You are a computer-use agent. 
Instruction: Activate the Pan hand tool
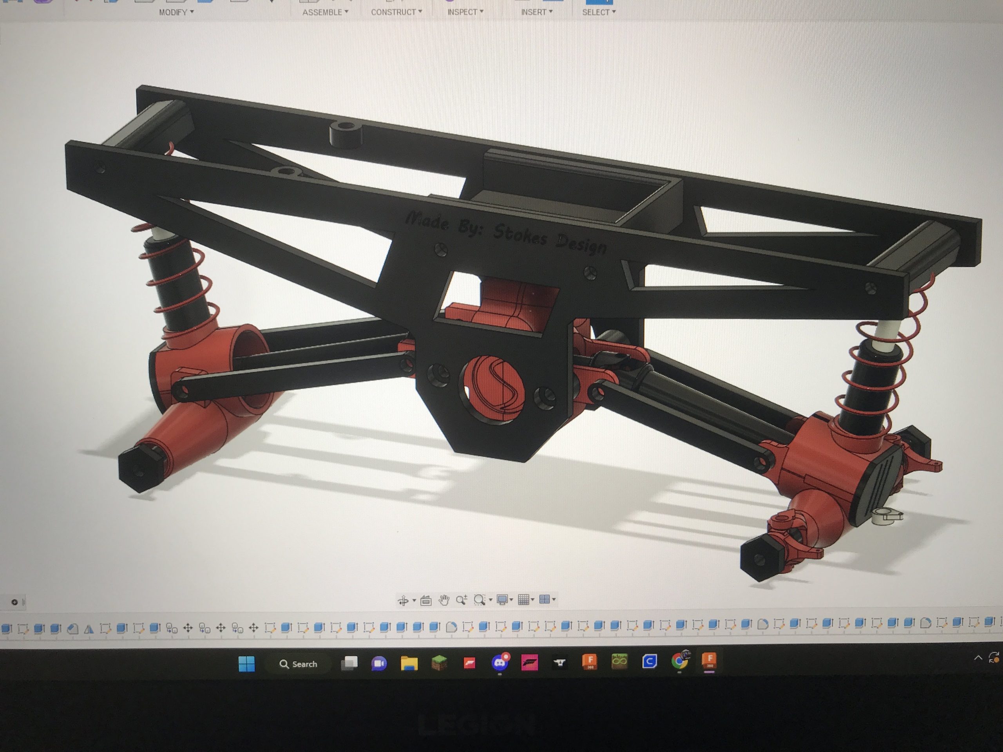coord(444,600)
